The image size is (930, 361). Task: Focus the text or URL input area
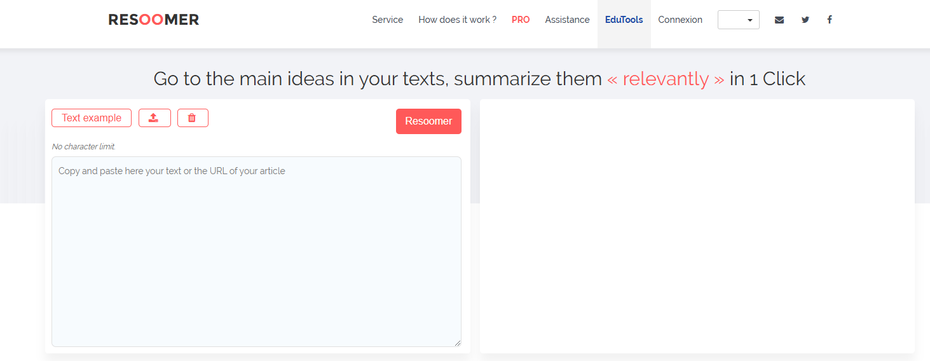coord(256,252)
